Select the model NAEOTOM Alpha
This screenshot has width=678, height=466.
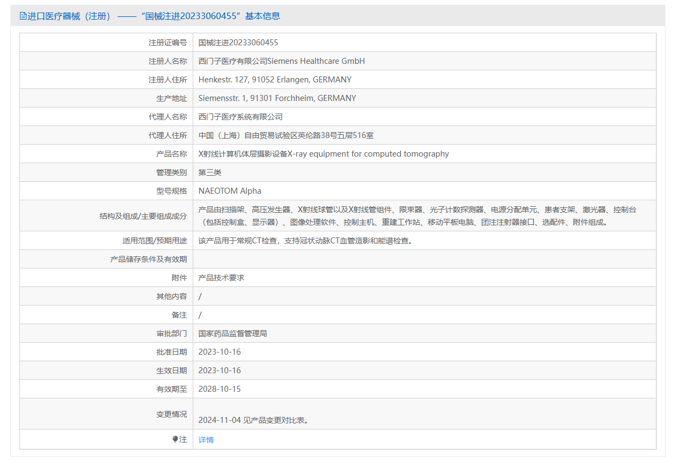click(230, 191)
